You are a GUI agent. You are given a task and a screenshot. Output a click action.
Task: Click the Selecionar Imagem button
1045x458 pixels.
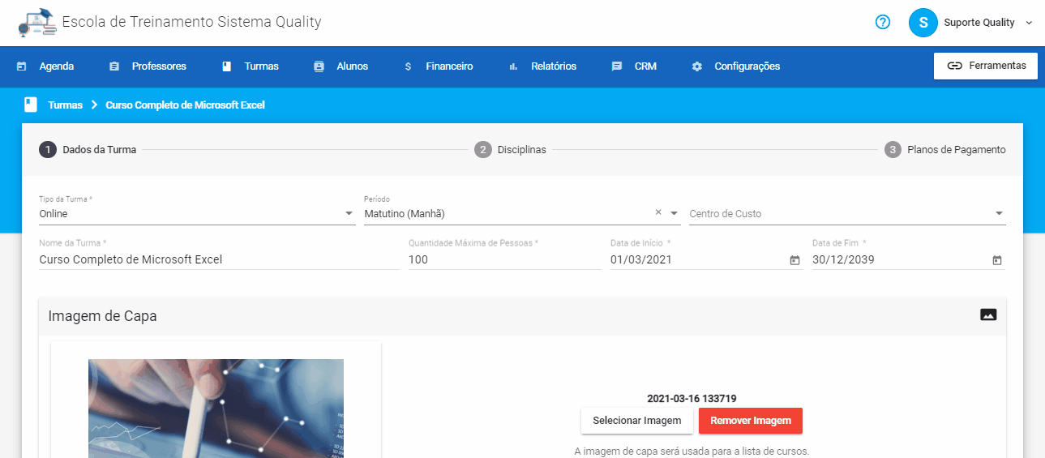(x=637, y=421)
